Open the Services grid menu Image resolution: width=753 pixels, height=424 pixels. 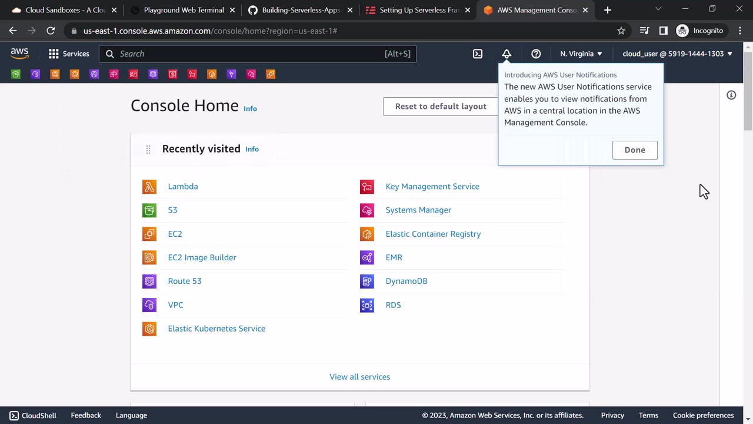pos(69,54)
